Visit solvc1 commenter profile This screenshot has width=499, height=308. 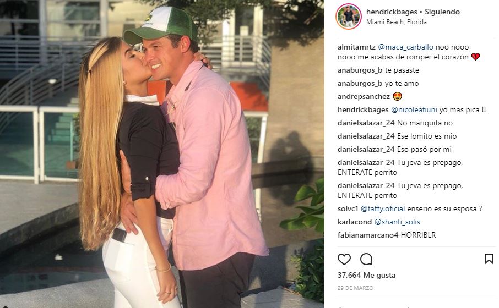(x=348, y=209)
